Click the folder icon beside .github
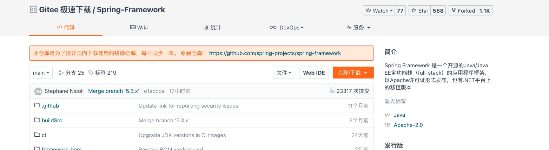 click(37, 105)
